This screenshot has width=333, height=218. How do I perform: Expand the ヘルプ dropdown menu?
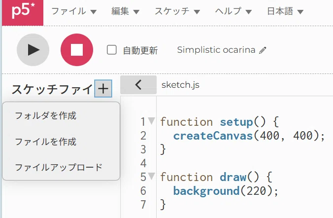click(x=233, y=11)
